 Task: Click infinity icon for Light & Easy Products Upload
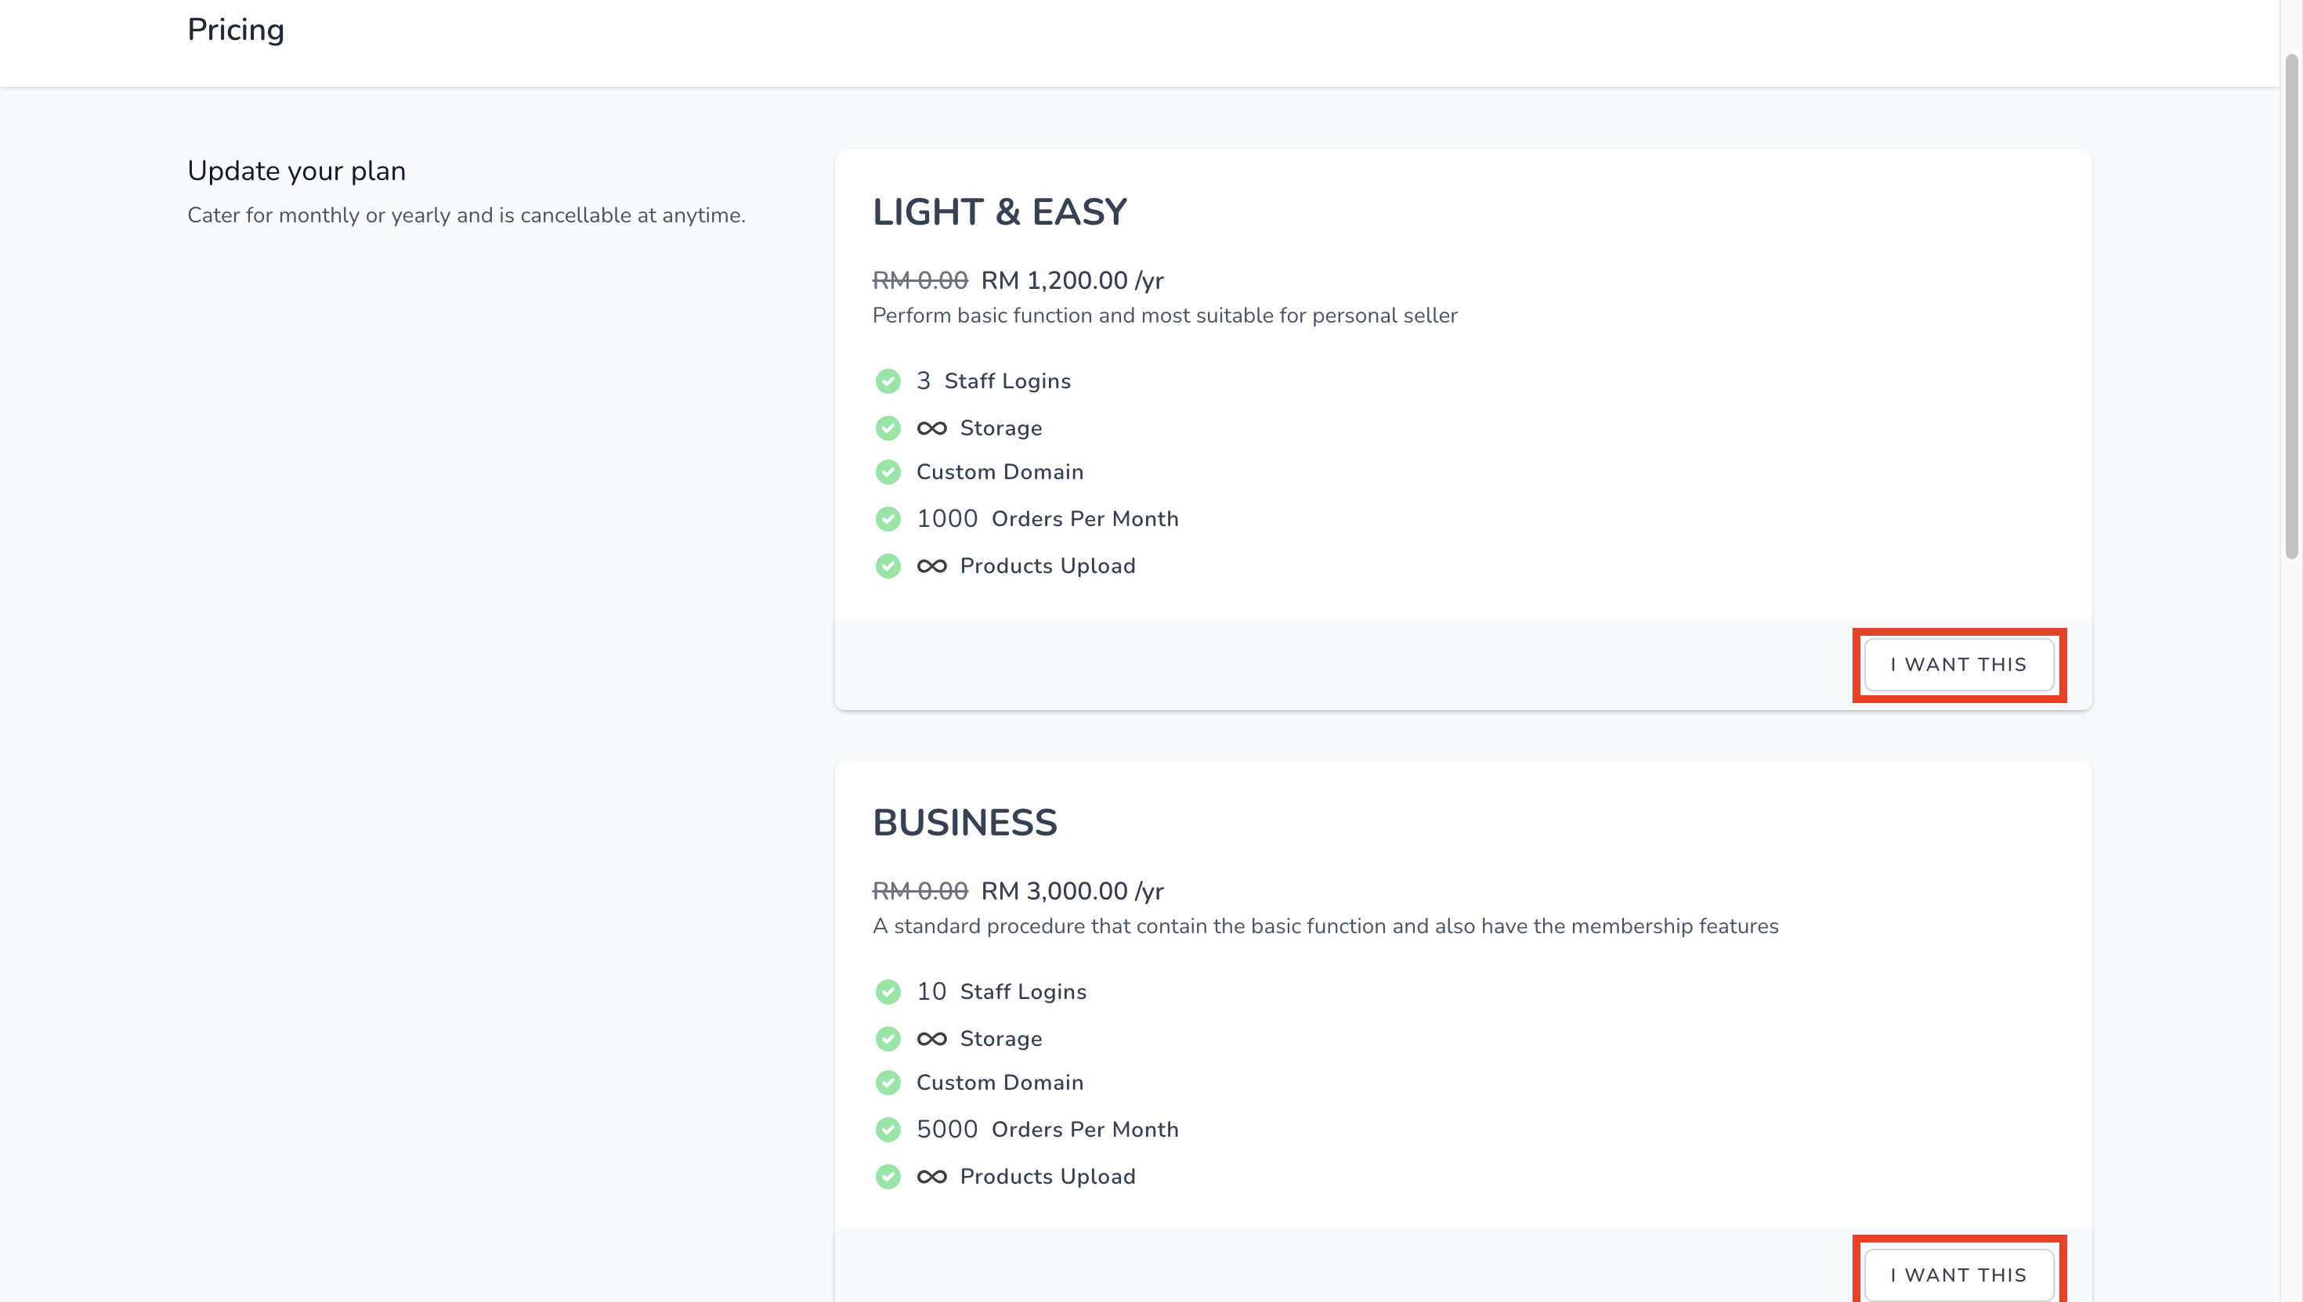(x=931, y=566)
